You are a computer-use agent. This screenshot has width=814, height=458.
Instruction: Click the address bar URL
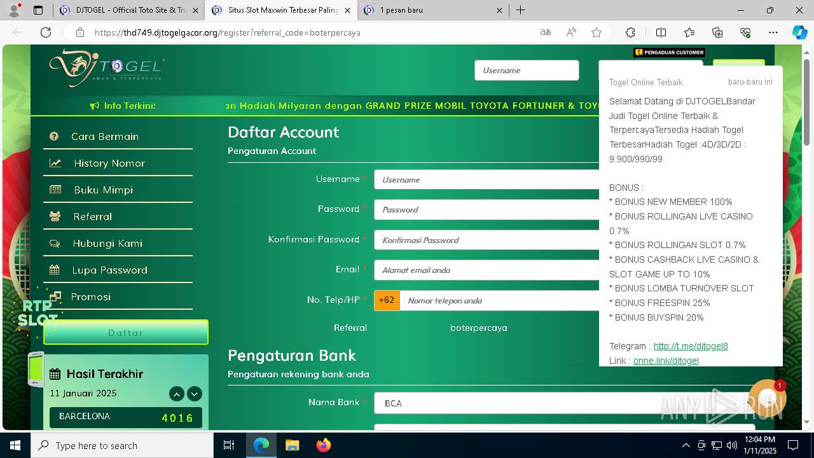point(228,32)
